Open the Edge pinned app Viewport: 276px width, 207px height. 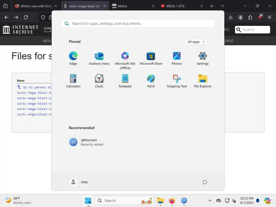[73, 58]
